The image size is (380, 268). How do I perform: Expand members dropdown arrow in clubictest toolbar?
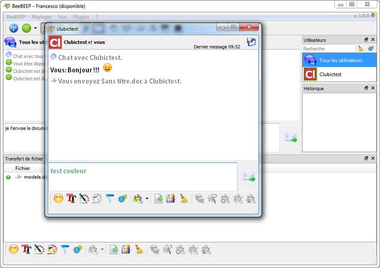tap(147, 199)
